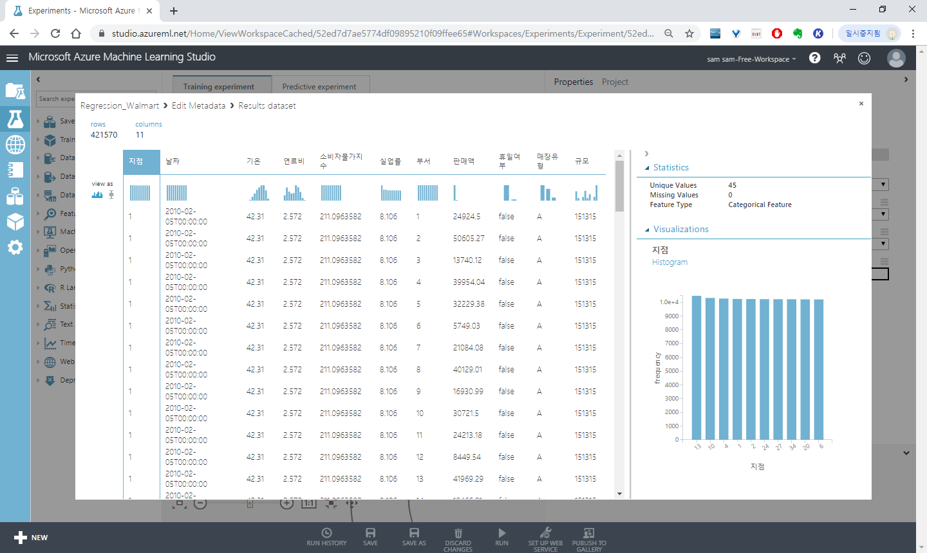The image size is (927, 553).
Task: Click the Run play icon
Action: point(501,532)
